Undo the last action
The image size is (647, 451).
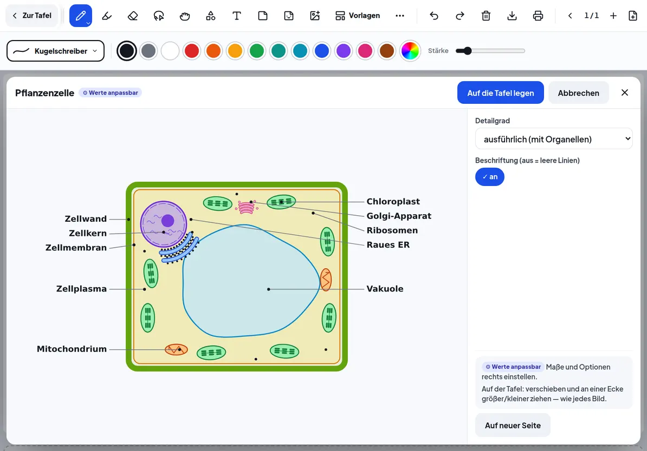click(x=434, y=16)
